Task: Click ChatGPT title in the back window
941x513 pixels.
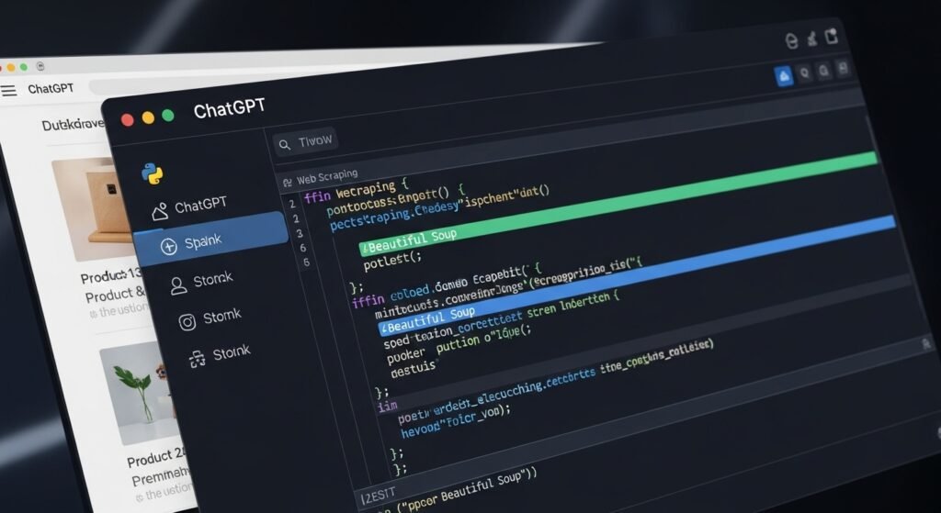Action: click(51, 89)
